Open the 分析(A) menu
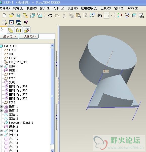 click(x=59, y=8)
